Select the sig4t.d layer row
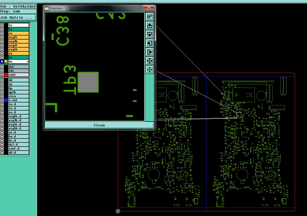The height and width of the screenshot is (216, 307). tap(18, 124)
